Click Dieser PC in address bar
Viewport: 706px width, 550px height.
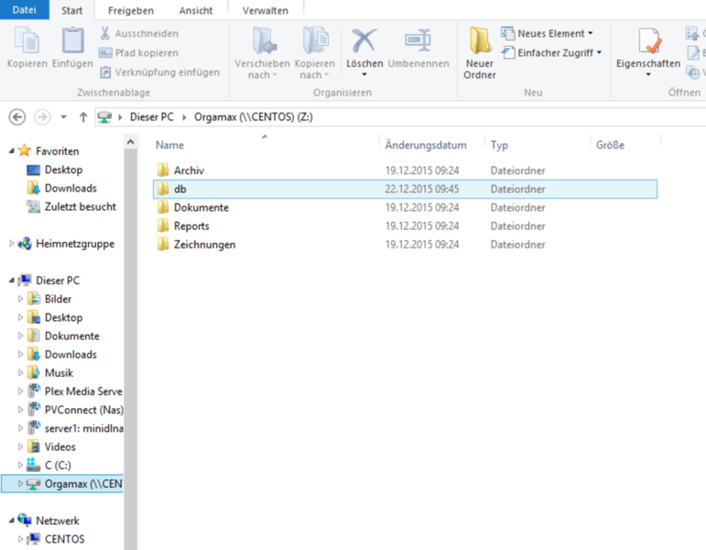152,117
